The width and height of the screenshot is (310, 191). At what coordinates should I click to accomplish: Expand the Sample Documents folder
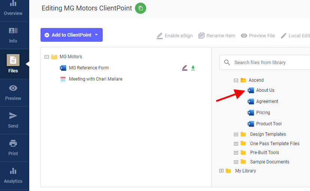(x=236, y=162)
